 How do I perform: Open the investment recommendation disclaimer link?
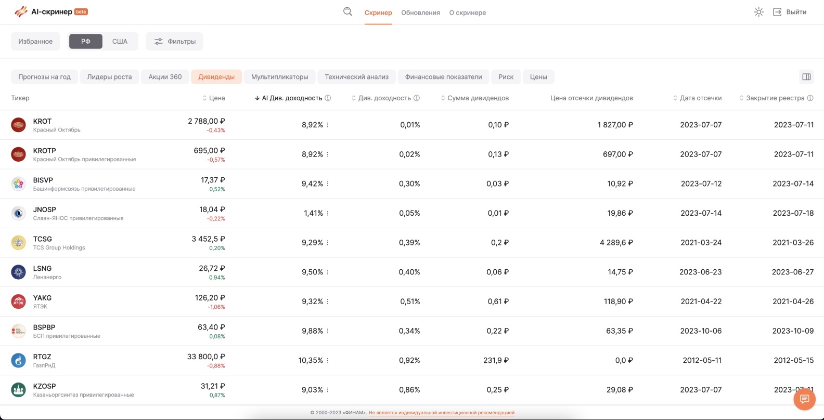(x=442, y=413)
